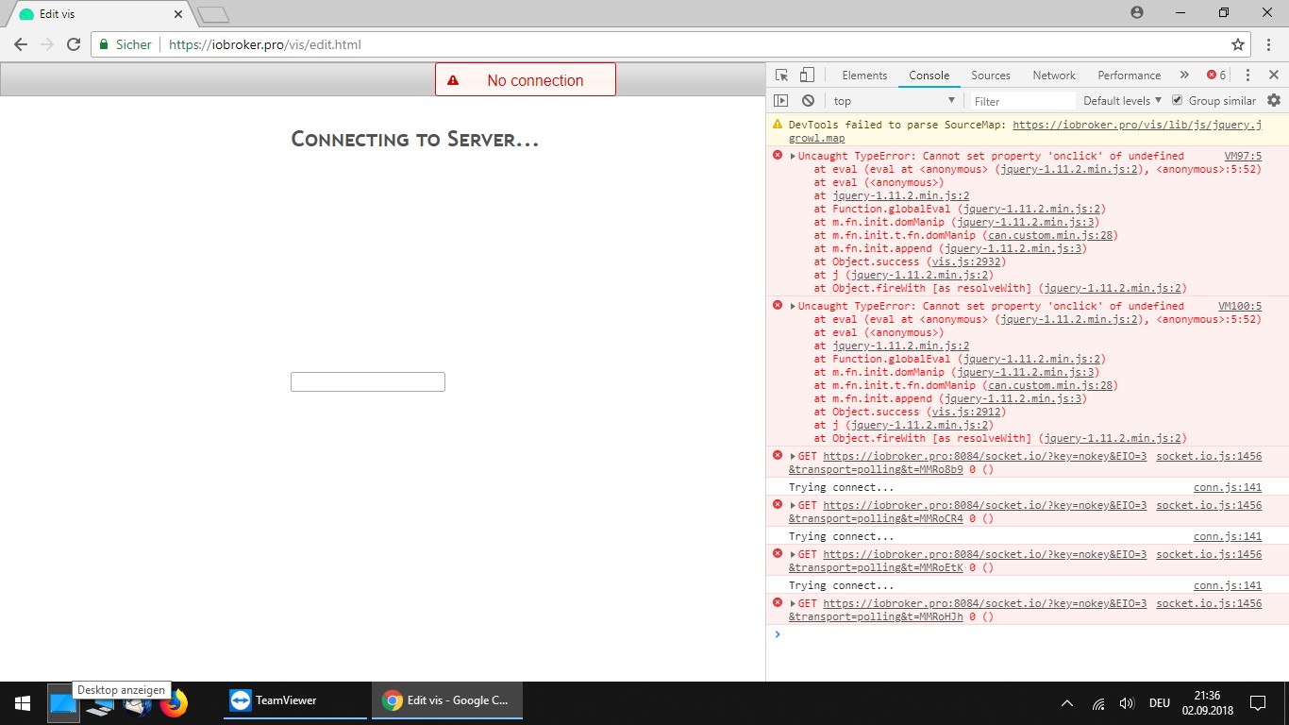View site security info via Sicher lock
The image size is (1289, 725).
pos(125,44)
